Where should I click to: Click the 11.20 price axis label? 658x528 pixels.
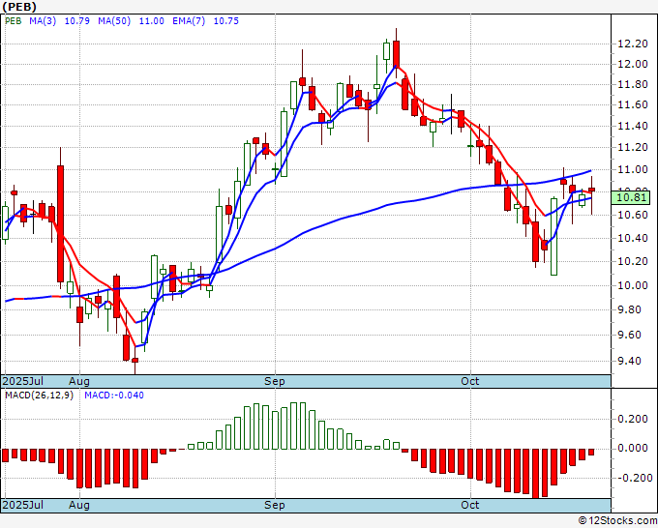click(x=633, y=147)
